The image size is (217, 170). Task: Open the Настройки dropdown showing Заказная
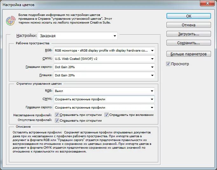coord(78,36)
